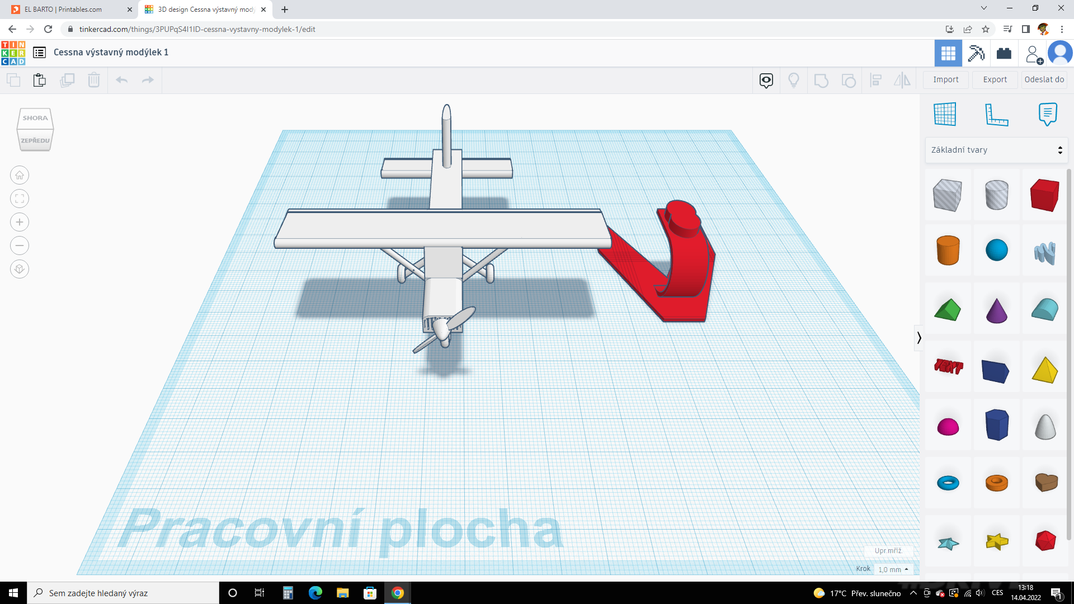Undo the last action
This screenshot has height=604, width=1074.
pyautogui.click(x=122, y=80)
